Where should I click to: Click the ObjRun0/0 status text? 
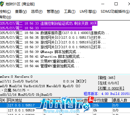click(44, 95)
